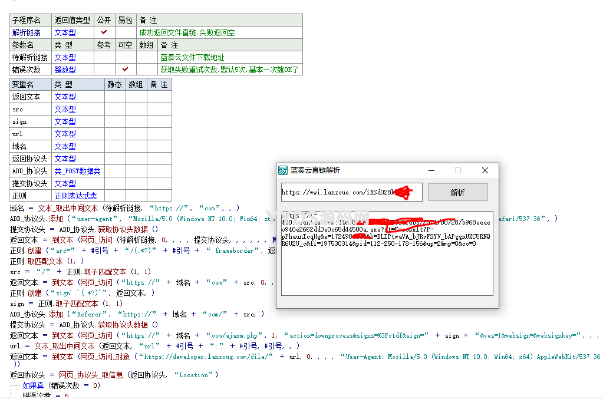The width and height of the screenshot is (603, 399).
Task: Toggle the 可空 checkmark for 错误次数
Action: pos(126,70)
